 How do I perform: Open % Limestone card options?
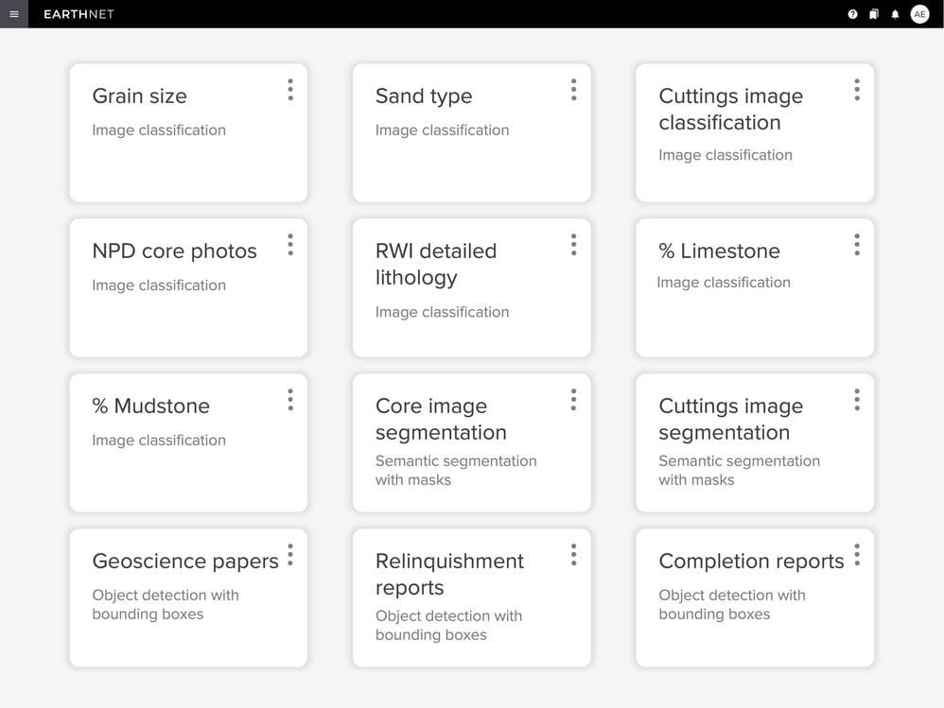click(x=857, y=245)
